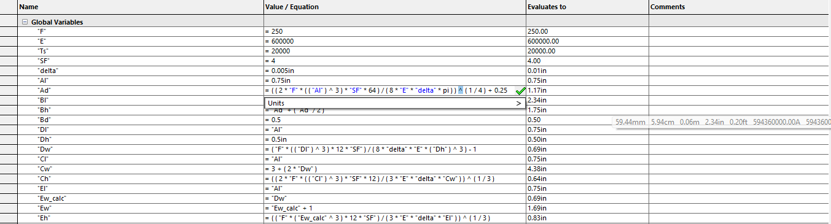Select the "Dh" variable name cell
Viewport: 831px width, 224px height.
point(141,139)
